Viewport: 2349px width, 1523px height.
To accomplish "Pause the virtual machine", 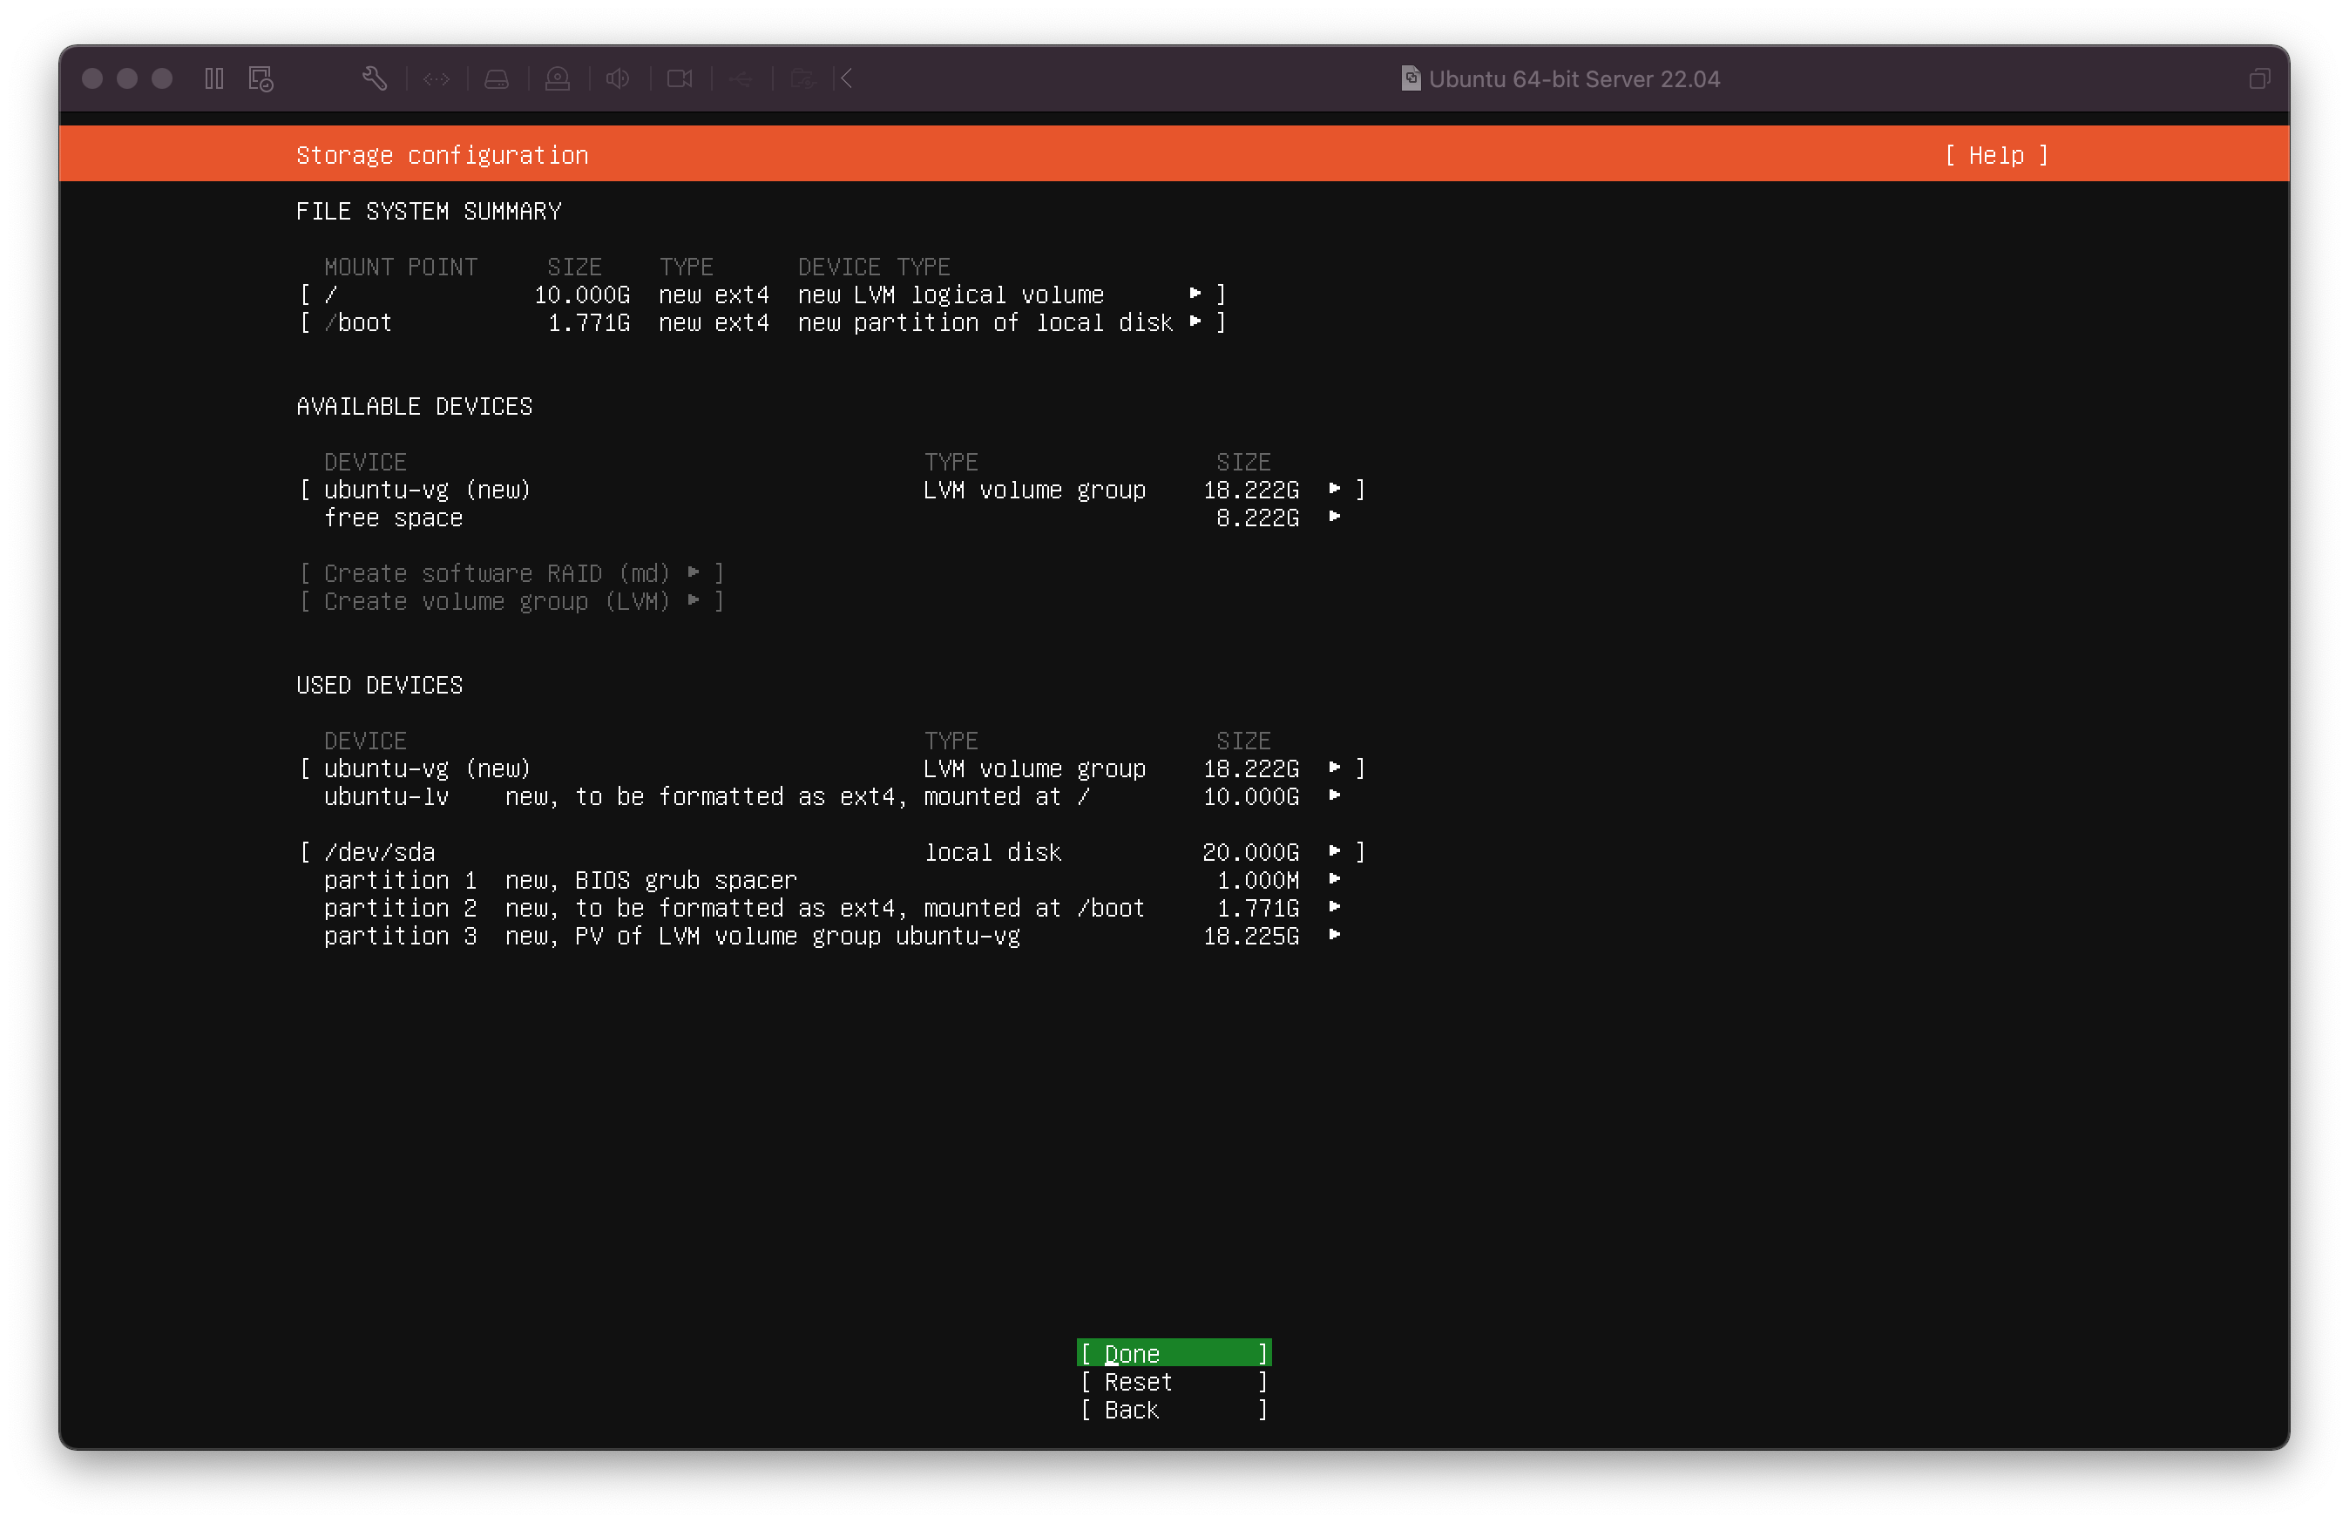I will (x=214, y=79).
